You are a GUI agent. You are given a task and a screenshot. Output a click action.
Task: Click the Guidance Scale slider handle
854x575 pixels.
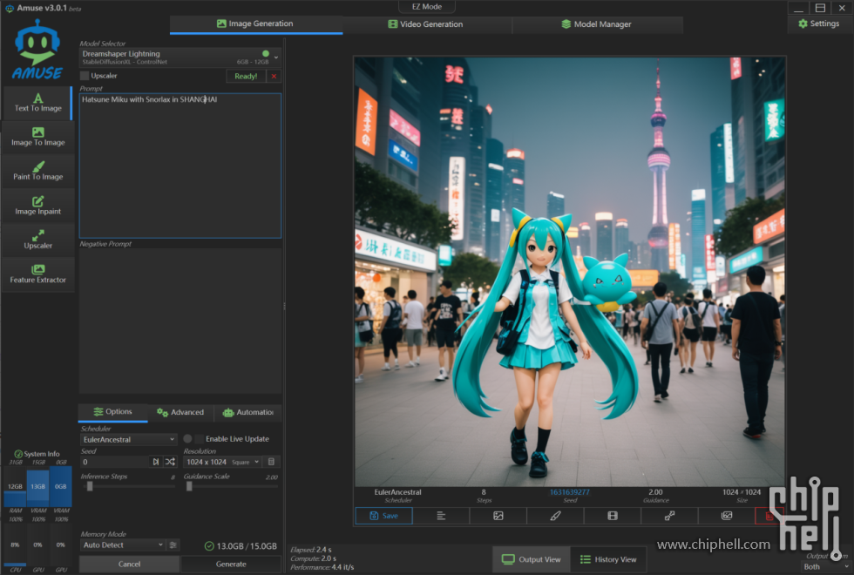click(189, 486)
